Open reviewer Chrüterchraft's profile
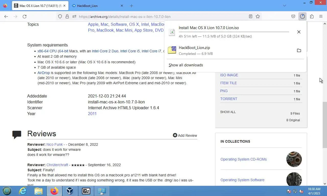The image size is (327, 196). coord(57,165)
